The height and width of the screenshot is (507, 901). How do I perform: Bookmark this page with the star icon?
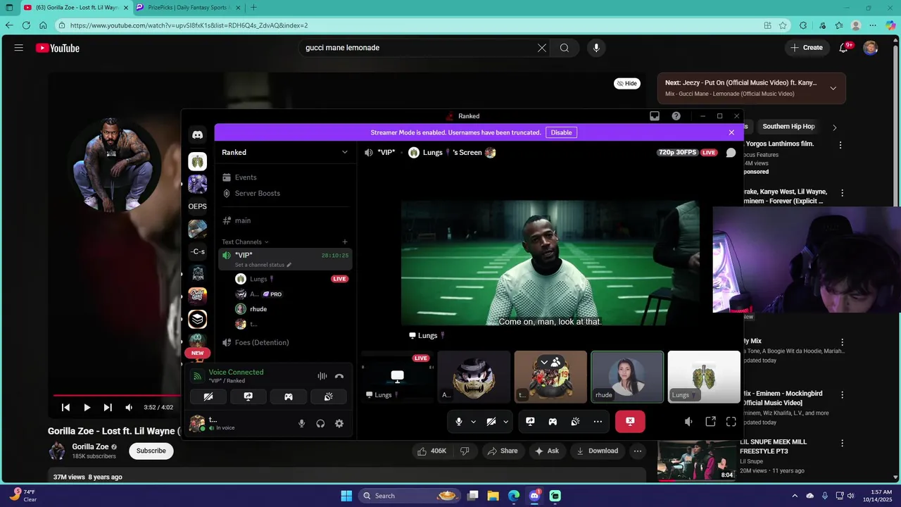tap(783, 25)
